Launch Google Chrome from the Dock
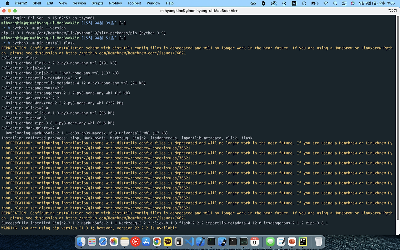Viewport: 400px width, 250px height. [157, 242]
